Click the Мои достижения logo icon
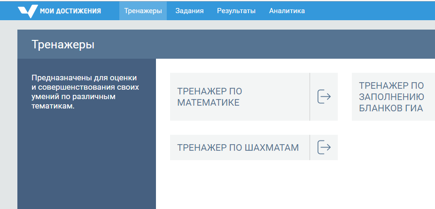 click(28, 11)
